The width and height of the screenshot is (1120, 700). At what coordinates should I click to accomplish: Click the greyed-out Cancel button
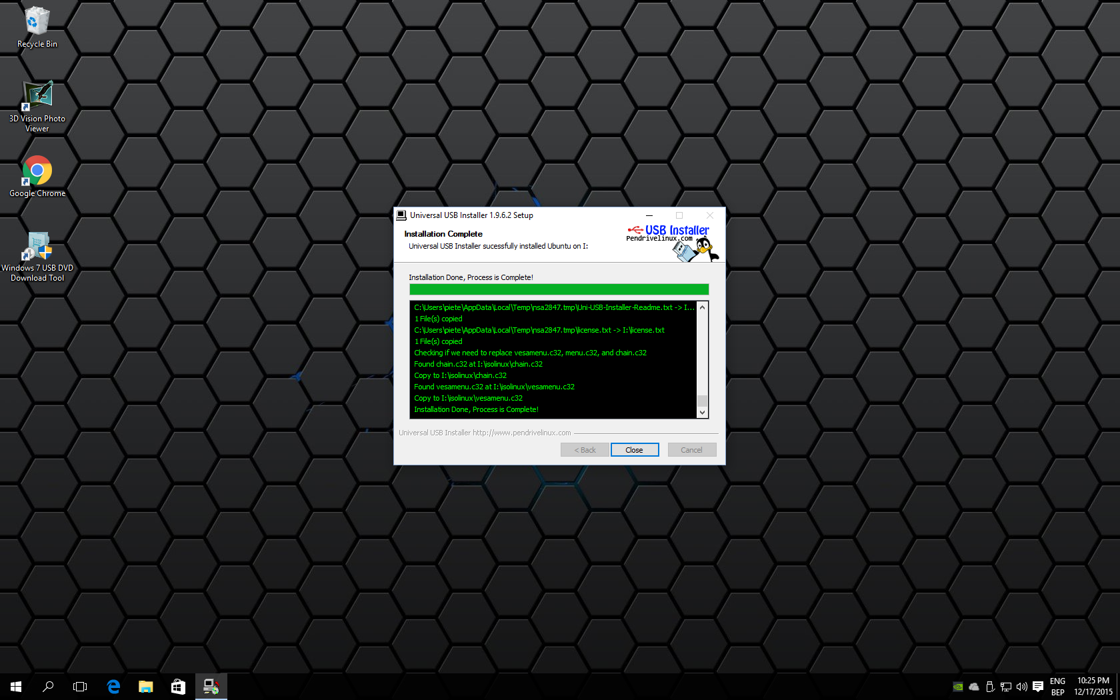[x=692, y=450]
